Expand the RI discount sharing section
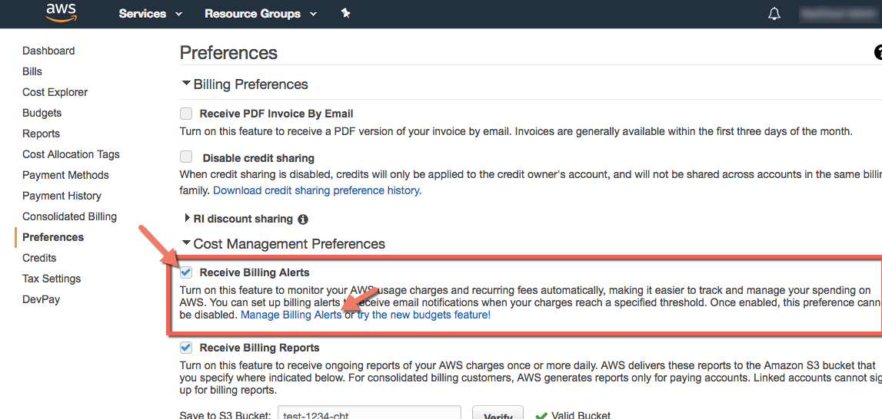Image resolution: width=882 pixels, height=419 pixels. (x=188, y=219)
